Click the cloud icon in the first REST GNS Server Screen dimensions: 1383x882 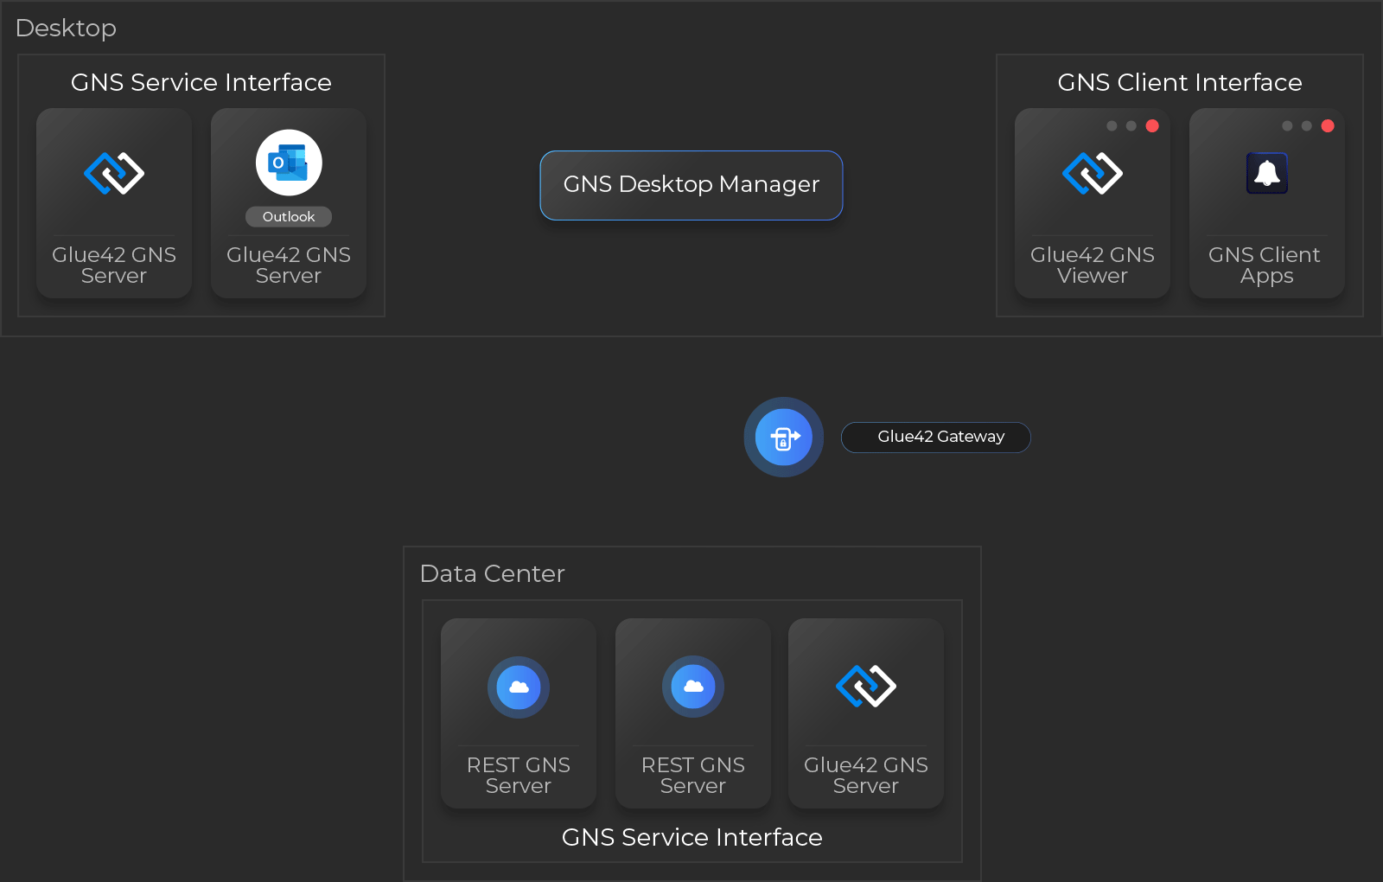tap(519, 687)
